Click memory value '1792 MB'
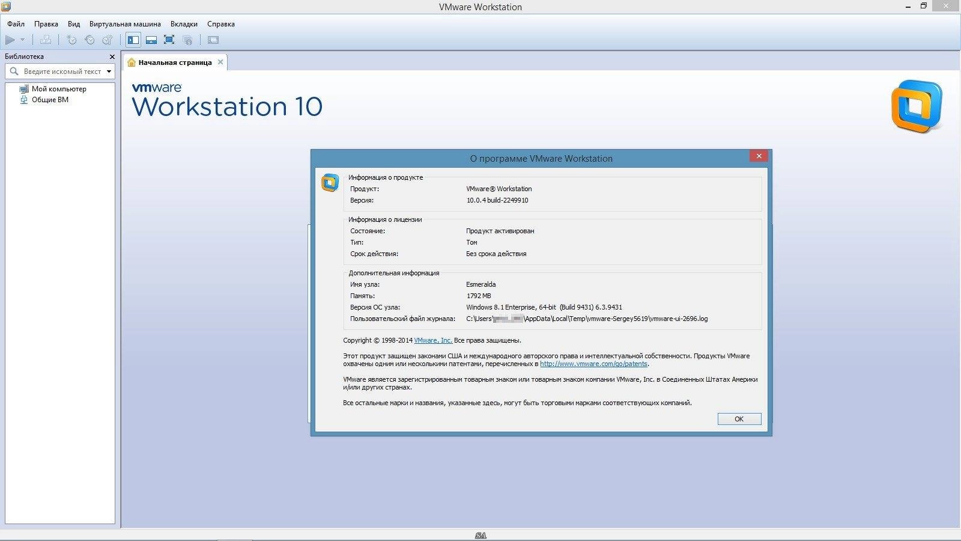This screenshot has height=541, width=961. pos(479,296)
